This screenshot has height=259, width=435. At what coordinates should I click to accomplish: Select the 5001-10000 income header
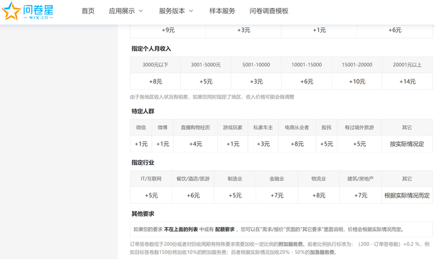tap(256, 64)
